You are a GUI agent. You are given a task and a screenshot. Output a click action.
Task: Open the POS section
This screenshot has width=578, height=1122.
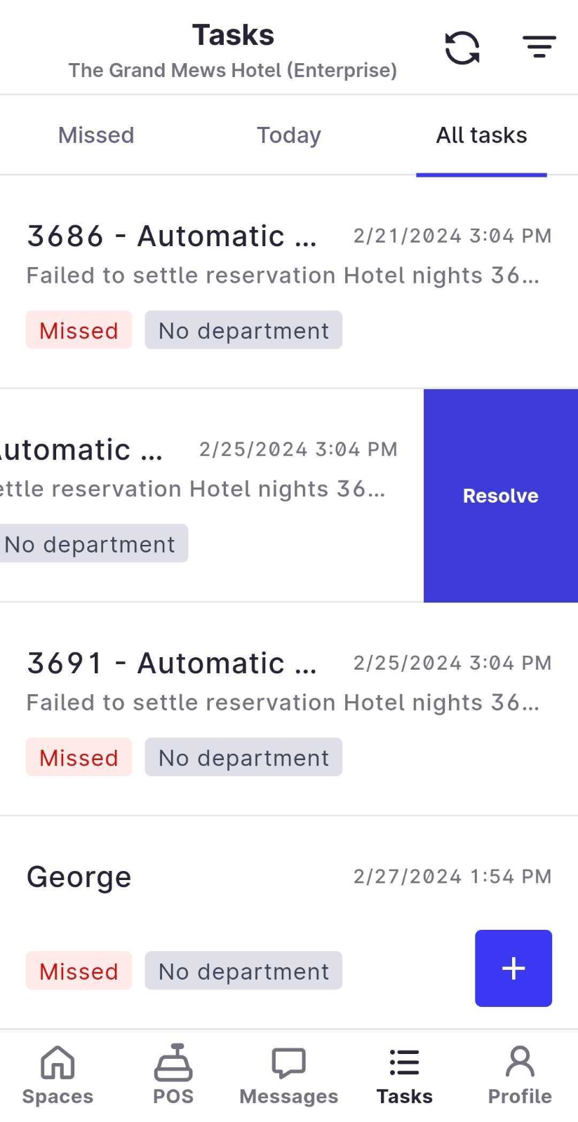[x=173, y=1063]
